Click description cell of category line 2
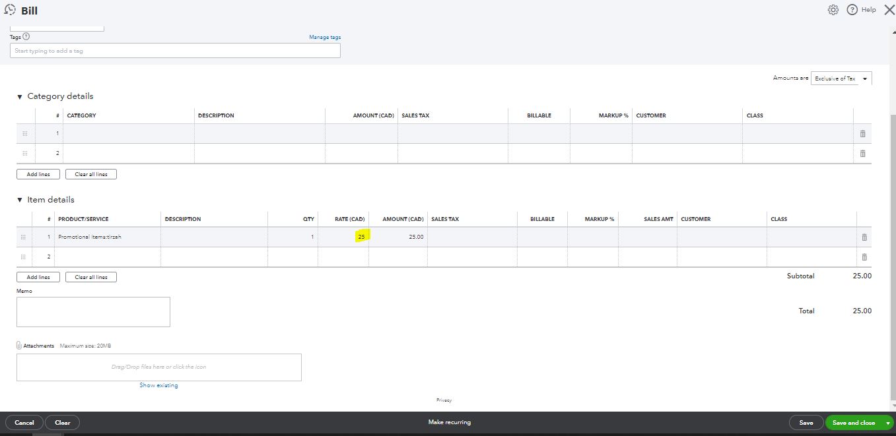 pos(260,154)
